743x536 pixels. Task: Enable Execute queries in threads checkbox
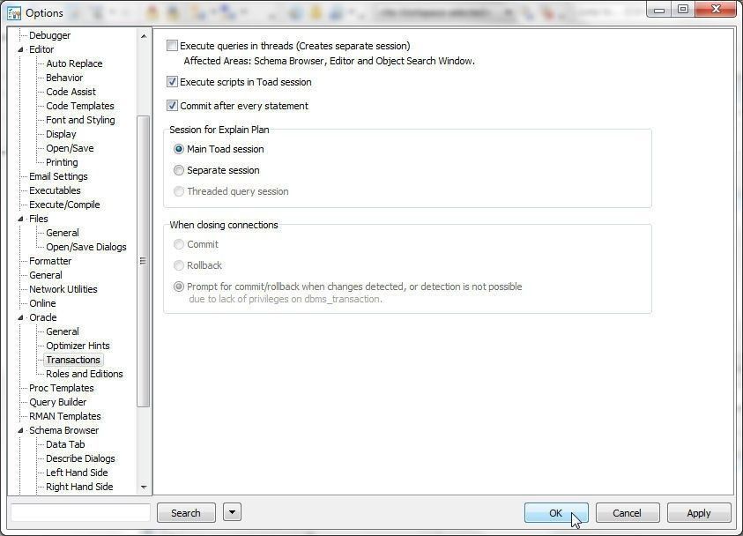(x=172, y=46)
